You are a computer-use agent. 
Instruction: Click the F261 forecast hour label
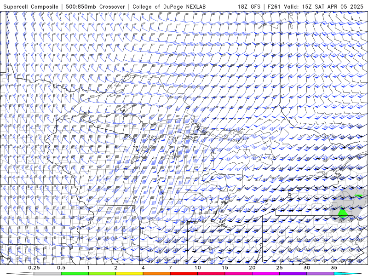click(x=274, y=6)
